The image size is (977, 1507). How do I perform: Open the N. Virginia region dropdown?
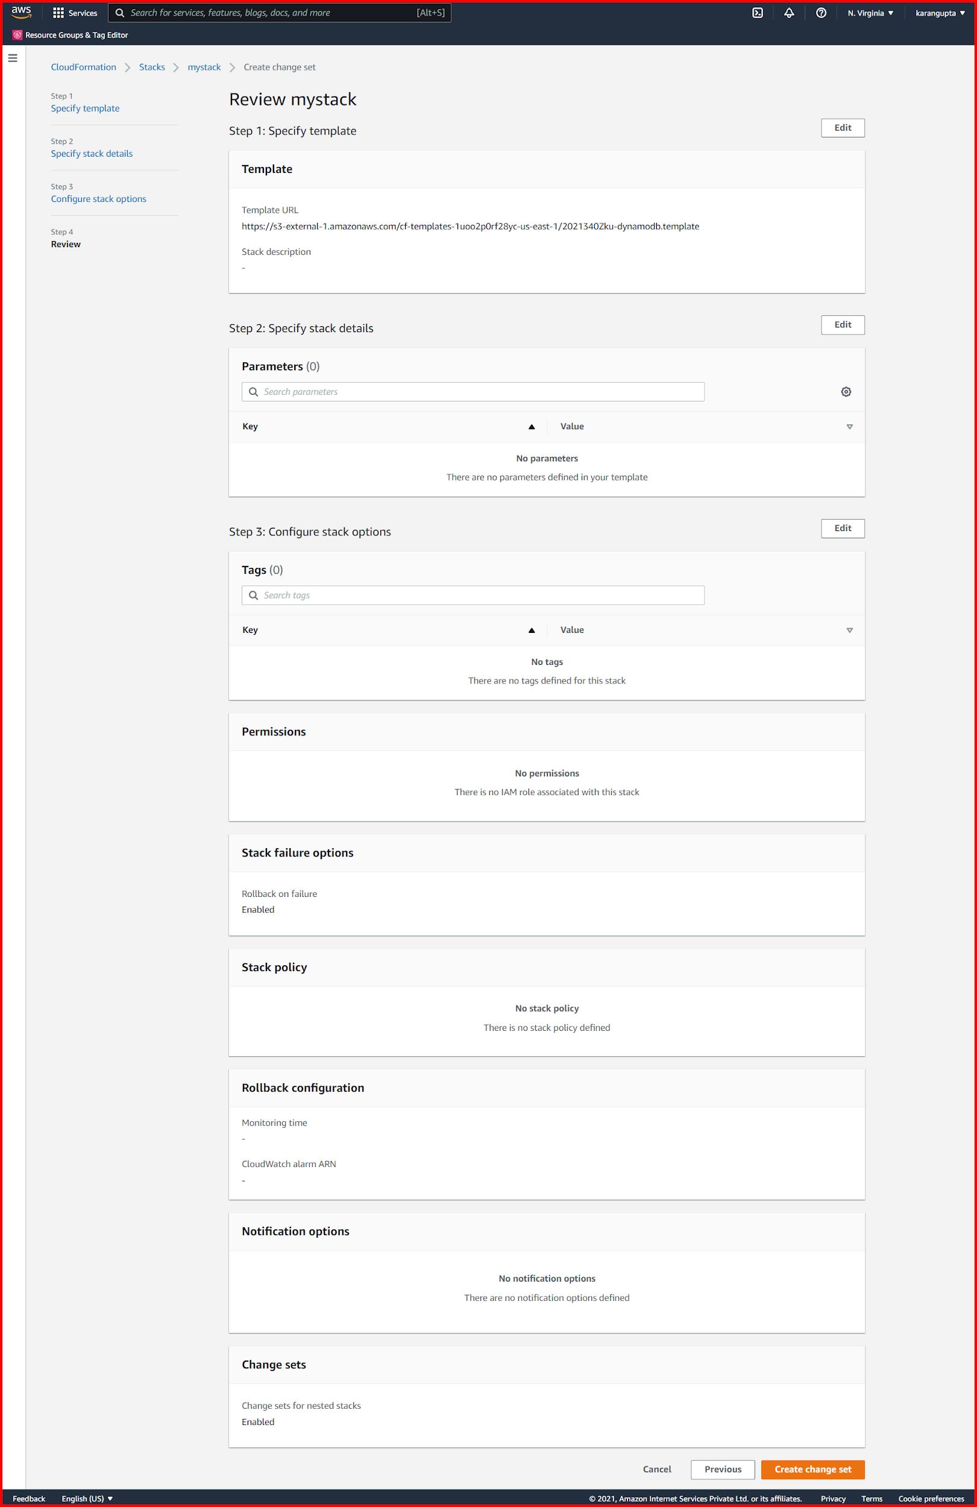tap(870, 13)
